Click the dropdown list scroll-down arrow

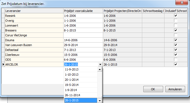coord(100,101)
